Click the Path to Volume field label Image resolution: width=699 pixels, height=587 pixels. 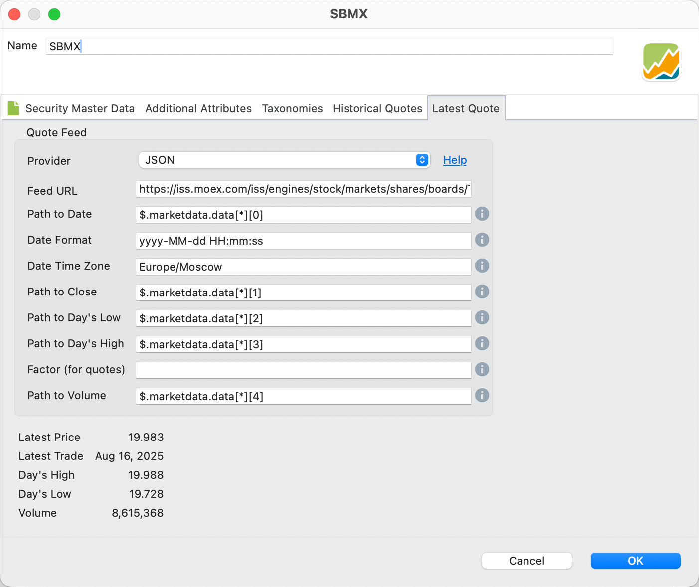67,396
